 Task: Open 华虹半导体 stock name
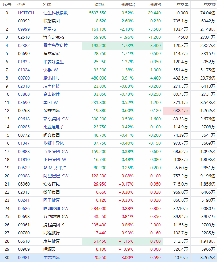[54, 143]
